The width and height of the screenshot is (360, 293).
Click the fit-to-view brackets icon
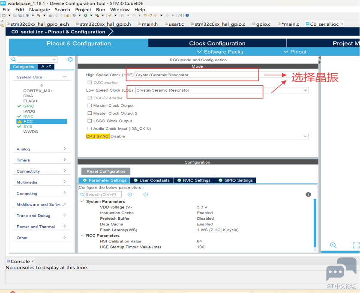click(x=356, y=245)
